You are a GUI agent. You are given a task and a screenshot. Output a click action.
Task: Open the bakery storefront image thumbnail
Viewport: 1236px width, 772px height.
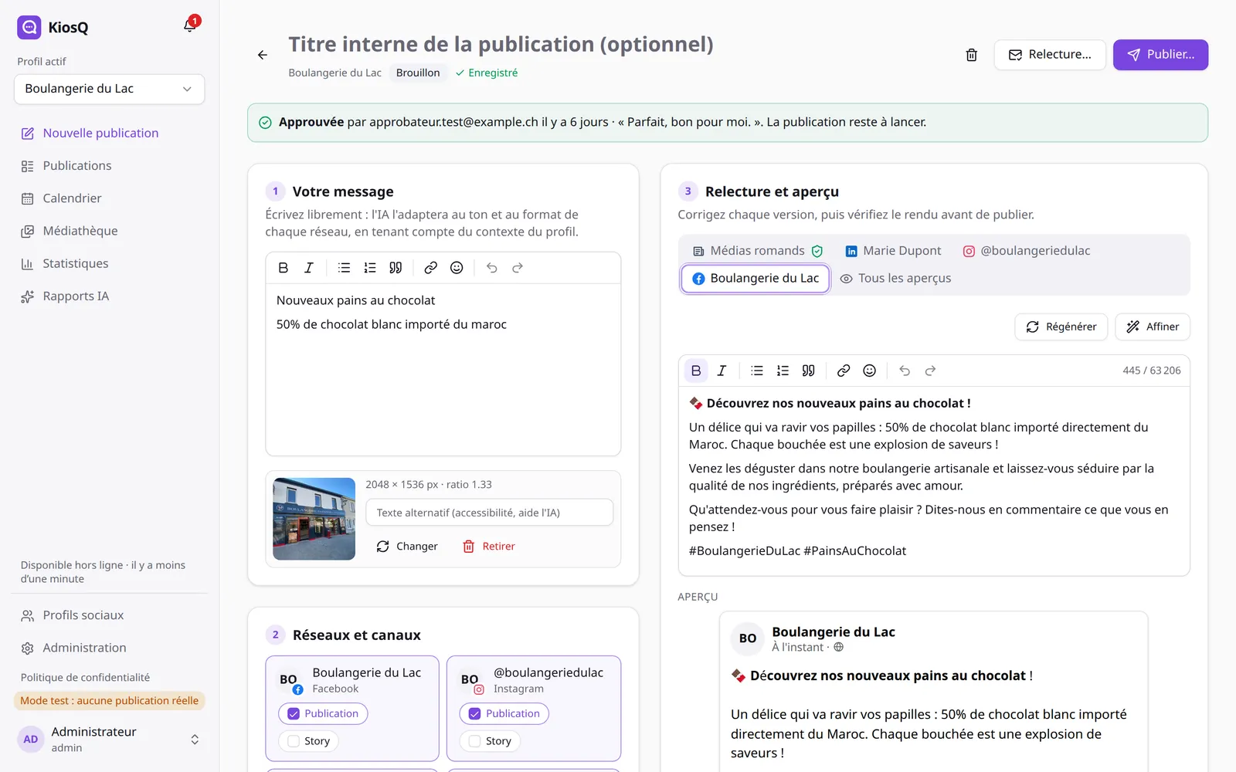point(314,519)
